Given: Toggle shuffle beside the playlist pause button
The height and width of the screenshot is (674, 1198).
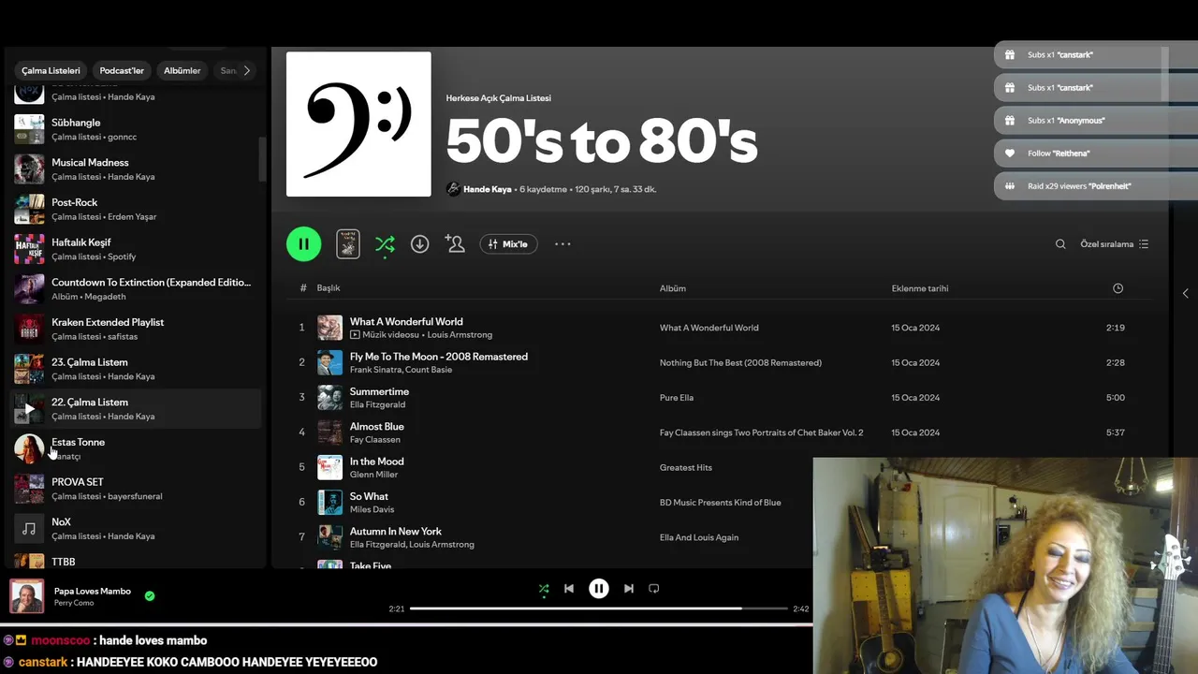Looking at the screenshot, I should pos(385,244).
